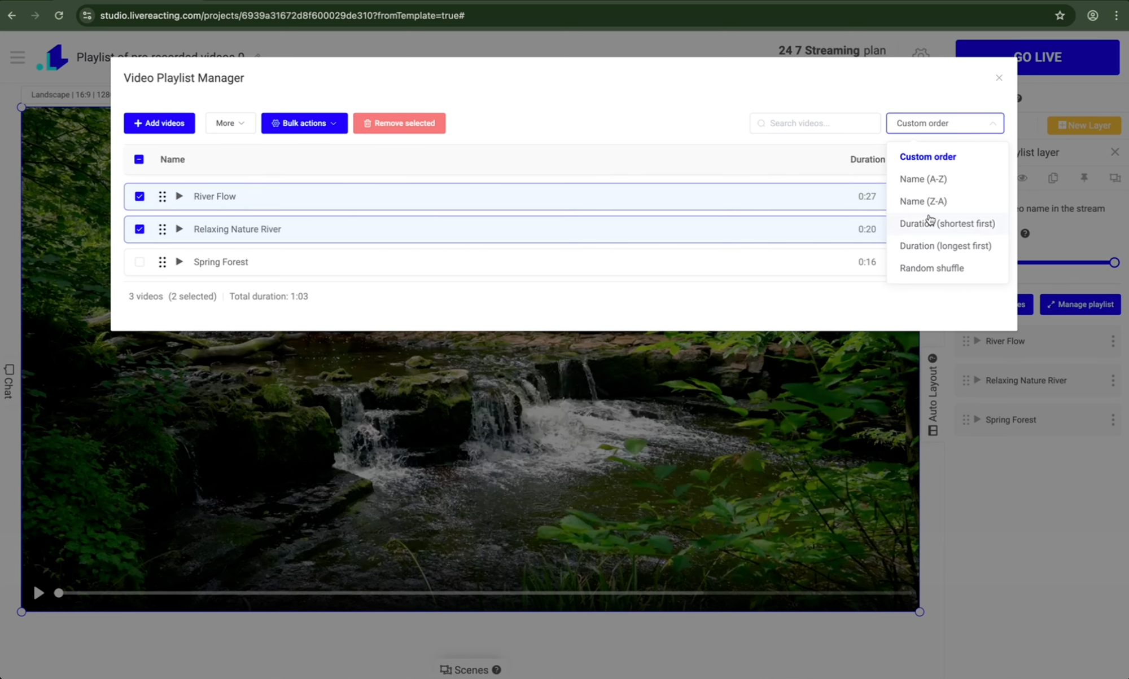1129x679 pixels.
Task: Open the hamburger main menu
Action: point(17,58)
